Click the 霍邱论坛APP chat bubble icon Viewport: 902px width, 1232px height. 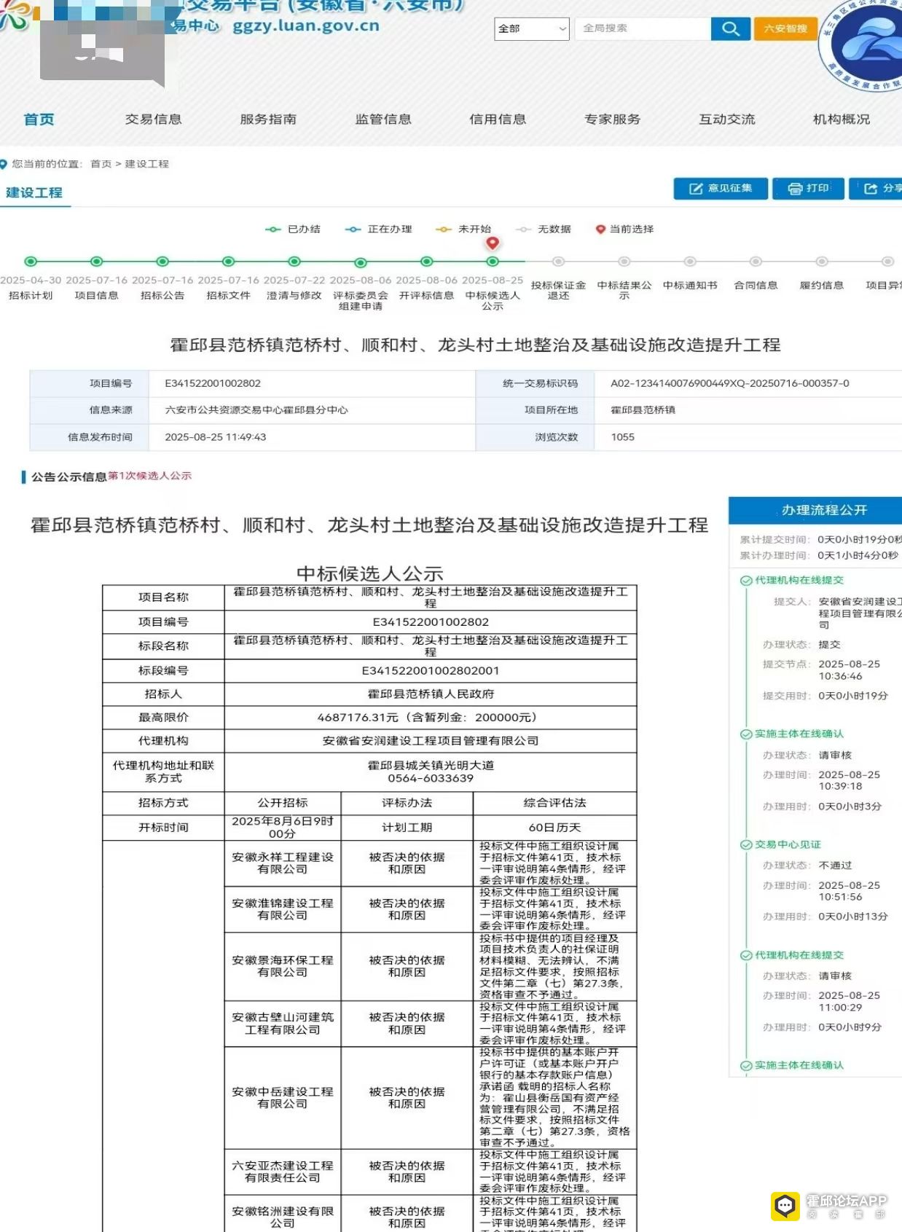point(785,1206)
